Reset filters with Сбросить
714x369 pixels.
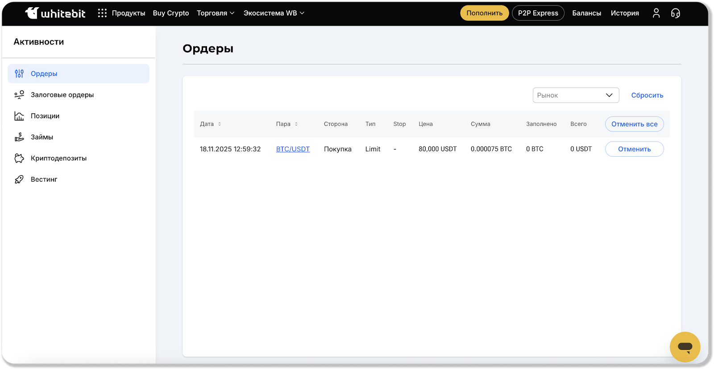(x=647, y=95)
